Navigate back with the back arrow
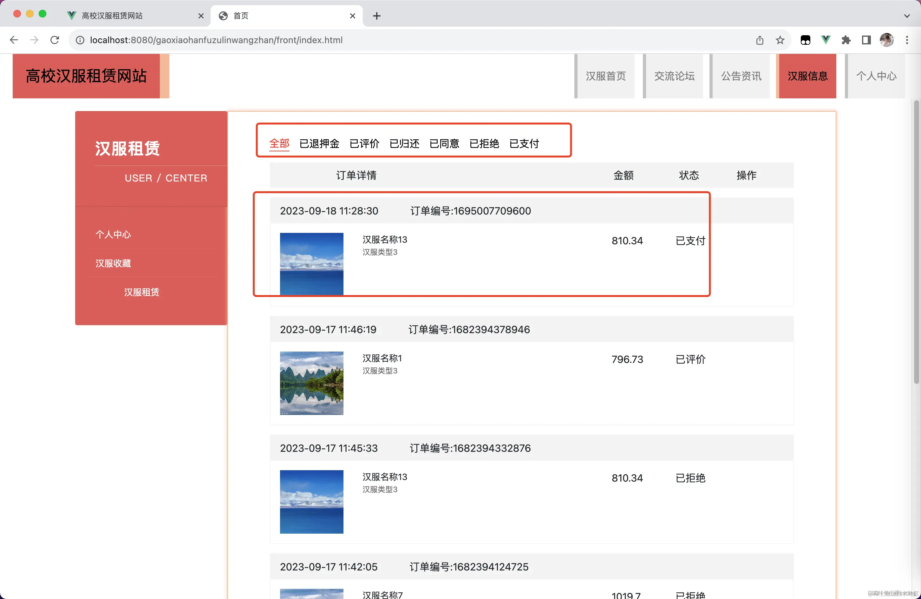This screenshot has height=599, width=921. pos(14,40)
